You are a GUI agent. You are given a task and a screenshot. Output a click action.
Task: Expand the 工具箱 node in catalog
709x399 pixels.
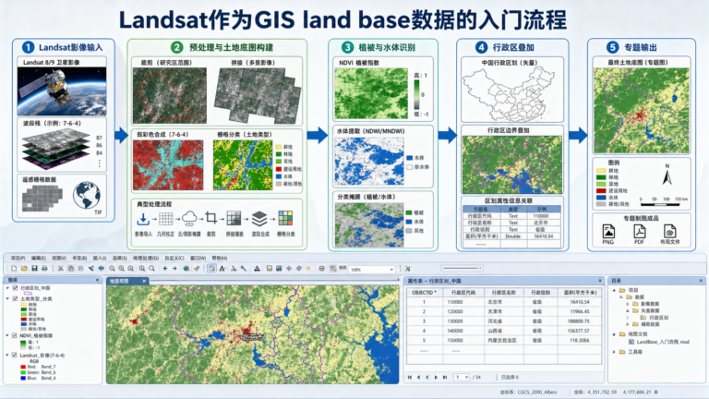pos(614,352)
